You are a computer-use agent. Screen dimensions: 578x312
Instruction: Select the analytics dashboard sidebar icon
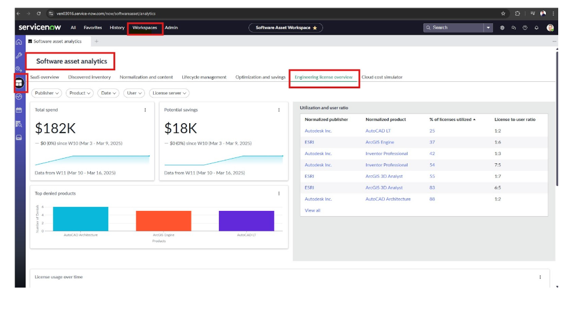19,83
